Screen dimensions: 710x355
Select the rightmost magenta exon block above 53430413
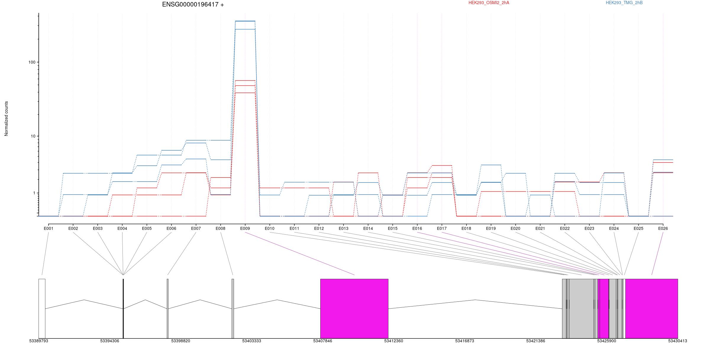[x=652, y=309]
